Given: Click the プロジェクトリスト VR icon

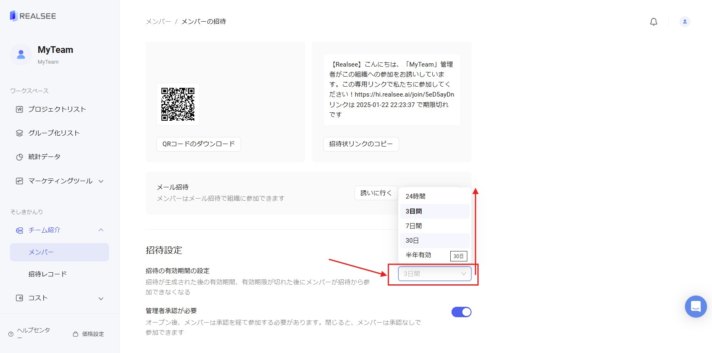Looking at the screenshot, I should click(x=19, y=109).
